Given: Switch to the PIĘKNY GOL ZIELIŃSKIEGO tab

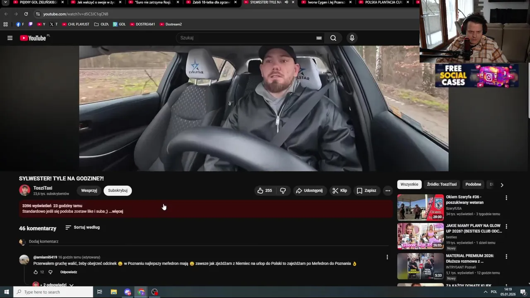Looking at the screenshot, I should tap(38, 2).
